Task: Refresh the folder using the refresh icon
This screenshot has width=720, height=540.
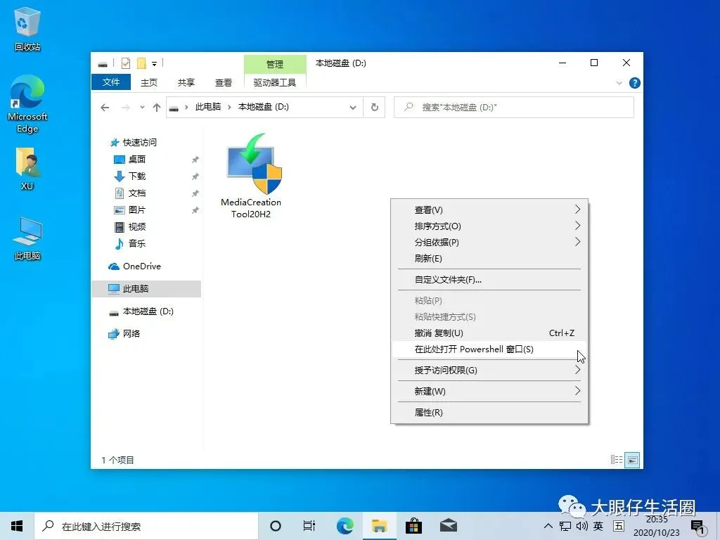Action: tap(375, 107)
